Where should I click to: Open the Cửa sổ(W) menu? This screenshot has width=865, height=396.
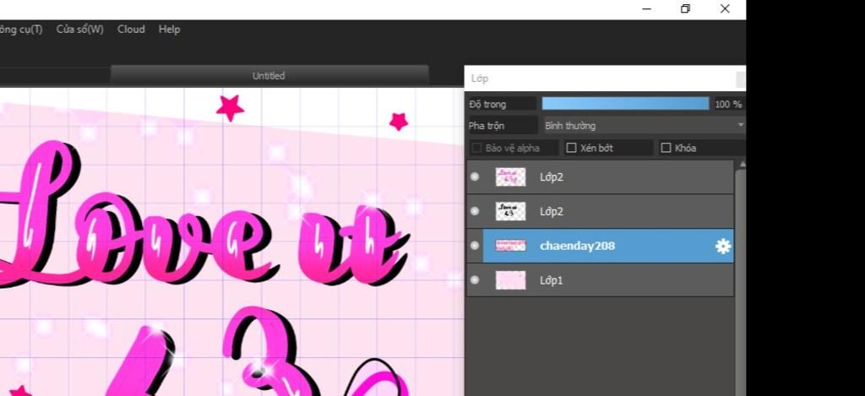click(x=79, y=30)
